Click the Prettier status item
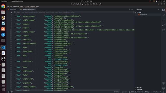Screen dimensions: 166x93 coord(155,92)
